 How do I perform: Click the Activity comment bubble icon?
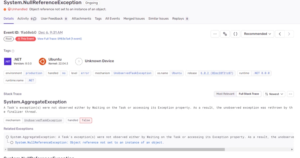(x=35, y=19)
